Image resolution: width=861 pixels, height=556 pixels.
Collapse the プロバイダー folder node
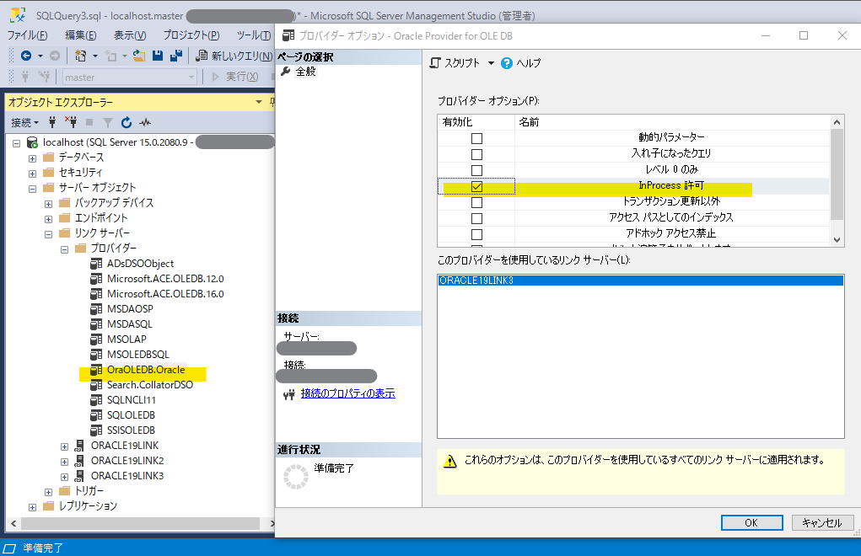(65, 249)
